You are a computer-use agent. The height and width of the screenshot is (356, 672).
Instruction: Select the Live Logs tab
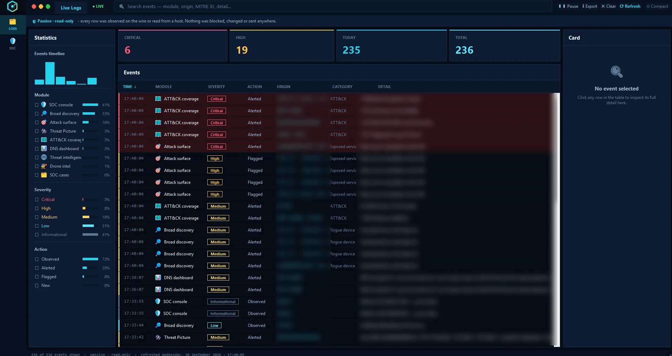tap(71, 7)
